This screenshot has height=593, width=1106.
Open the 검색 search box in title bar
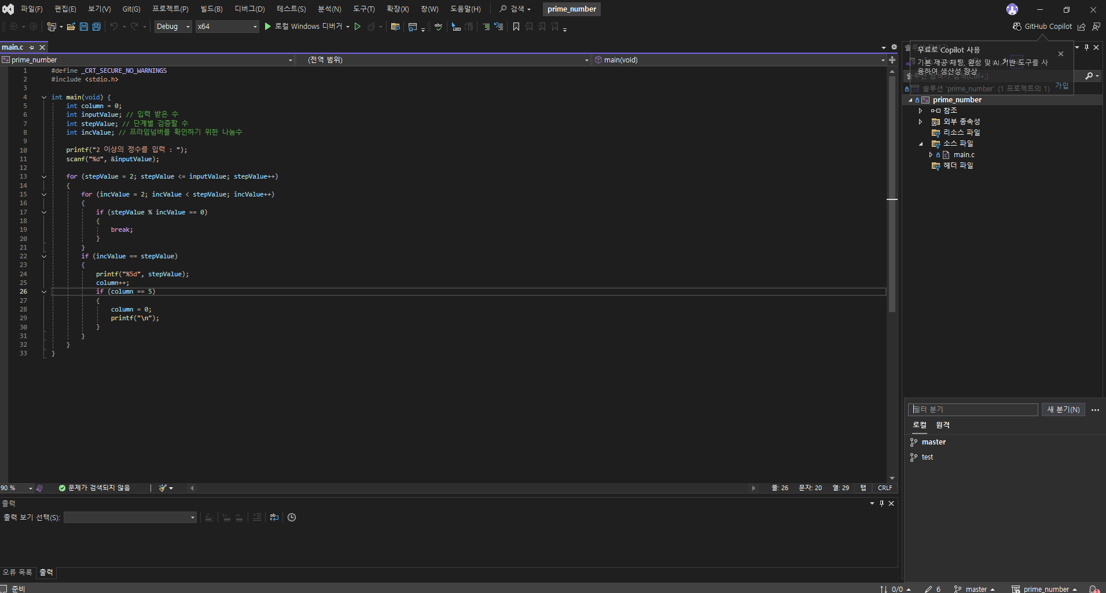[515, 9]
